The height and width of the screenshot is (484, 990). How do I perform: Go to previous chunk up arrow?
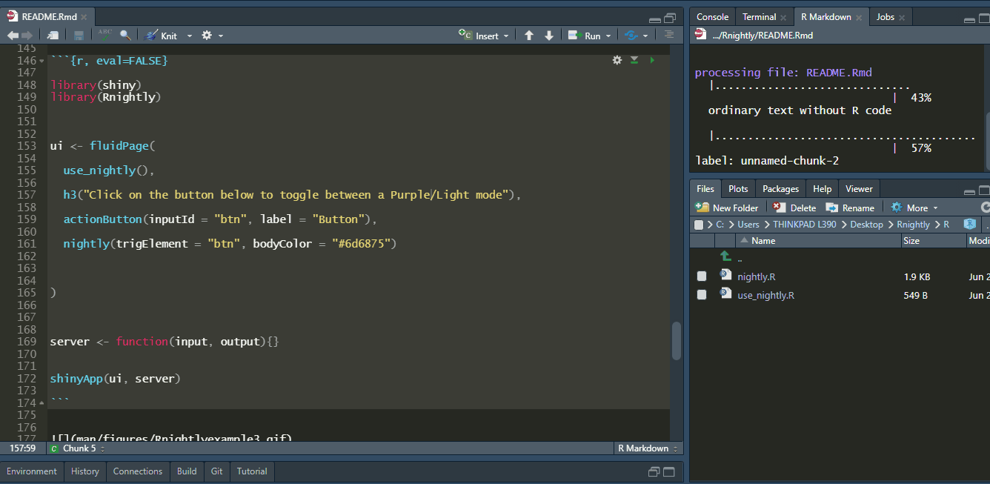click(529, 36)
